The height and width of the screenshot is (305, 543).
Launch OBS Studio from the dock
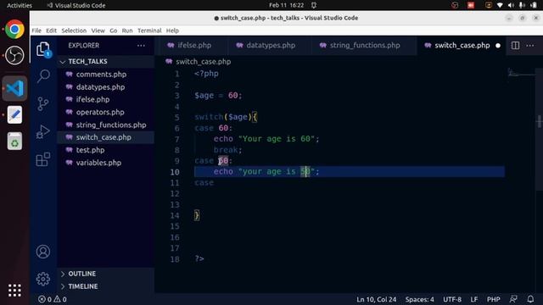14,55
